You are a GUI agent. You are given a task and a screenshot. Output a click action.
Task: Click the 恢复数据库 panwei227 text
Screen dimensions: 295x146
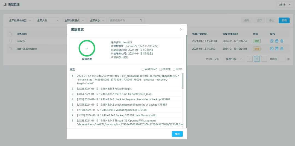click(x=134, y=46)
